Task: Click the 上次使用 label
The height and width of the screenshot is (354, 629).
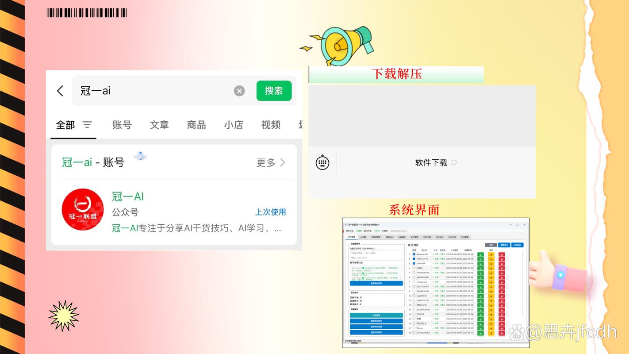Action: pos(270,212)
